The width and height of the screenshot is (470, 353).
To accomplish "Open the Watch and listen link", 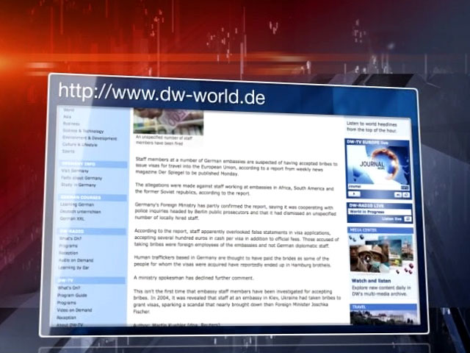I will [371, 281].
